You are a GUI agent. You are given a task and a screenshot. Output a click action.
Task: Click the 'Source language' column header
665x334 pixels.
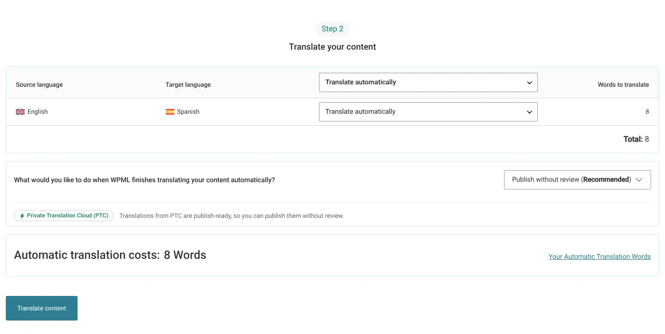click(x=40, y=85)
